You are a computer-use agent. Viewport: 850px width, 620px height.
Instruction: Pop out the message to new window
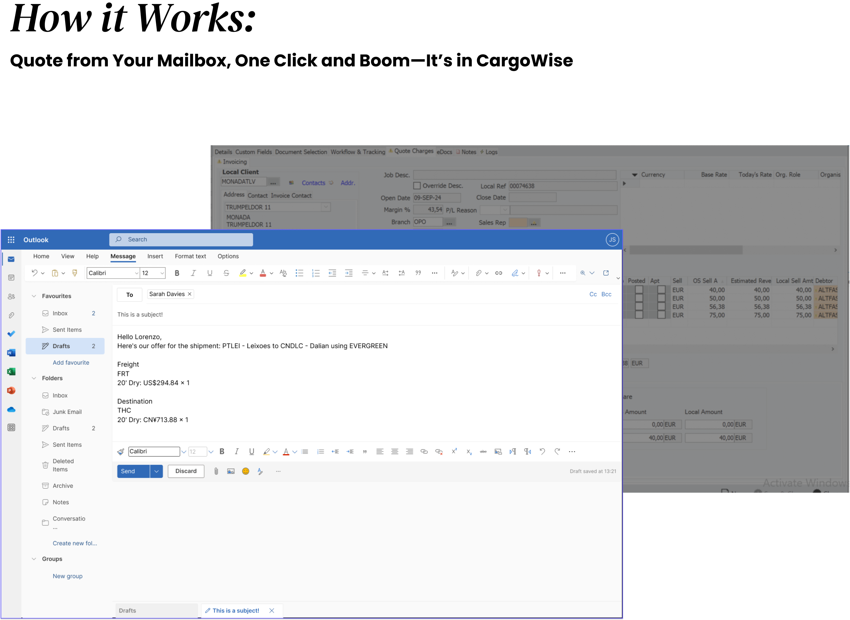coord(606,273)
